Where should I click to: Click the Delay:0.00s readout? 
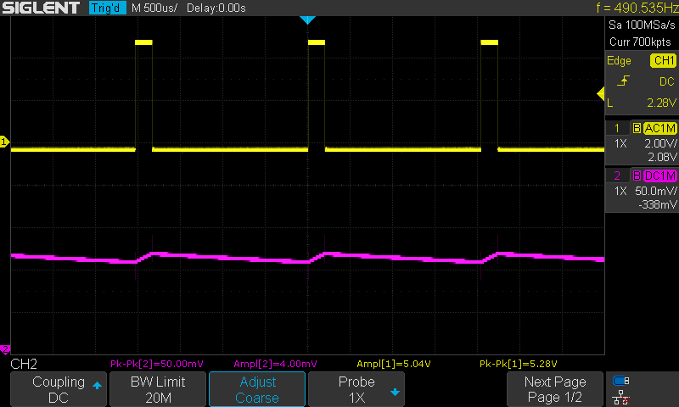(216, 8)
